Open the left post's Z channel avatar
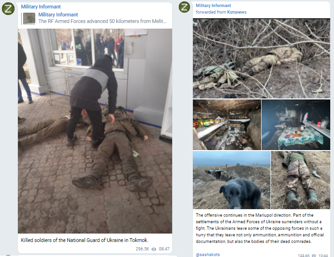The image size is (334, 257). pyautogui.click(x=8, y=9)
